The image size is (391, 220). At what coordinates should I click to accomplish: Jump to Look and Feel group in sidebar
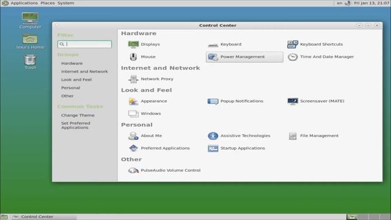coord(76,80)
